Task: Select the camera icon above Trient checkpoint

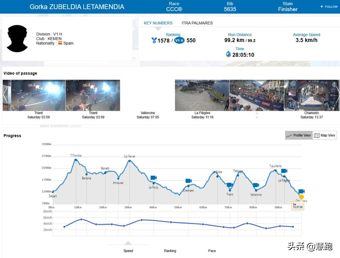Action: click(229, 185)
